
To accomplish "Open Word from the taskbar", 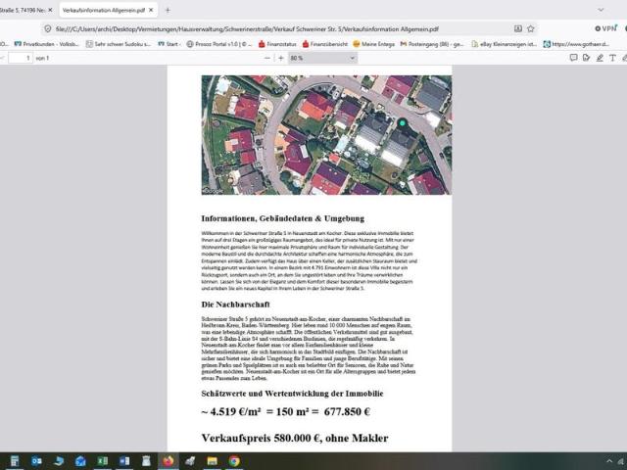I will click(x=124, y=461).
